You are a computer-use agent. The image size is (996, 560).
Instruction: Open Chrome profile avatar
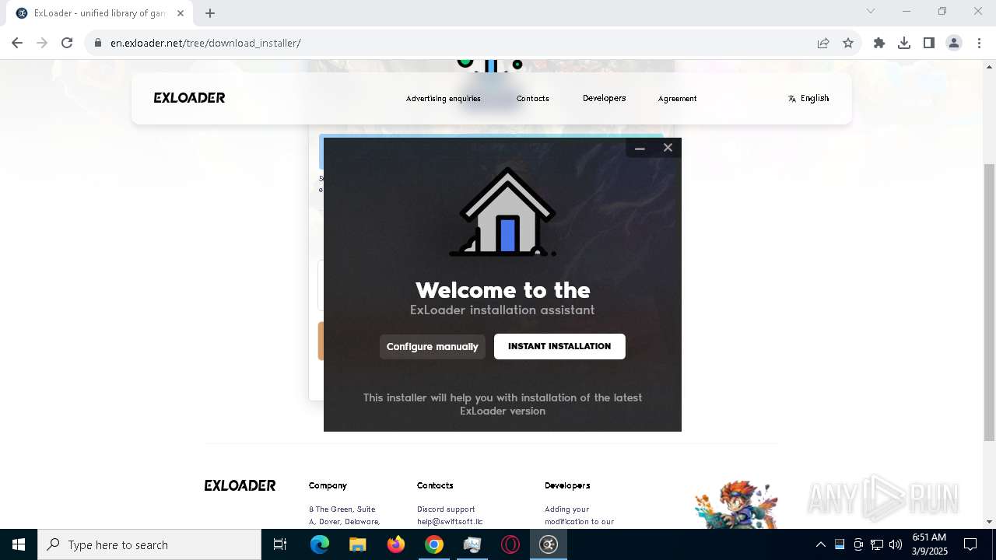tap(954, 44)
